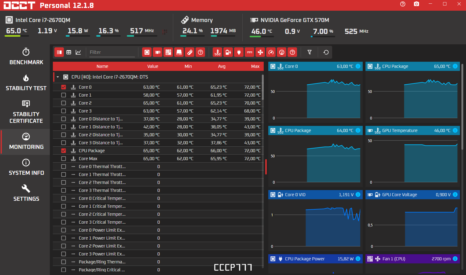Open the System Info section
Image resolution: width=466 pixels, height=275 pixels.
(x=26, y=167)
